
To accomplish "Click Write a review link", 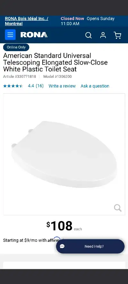I will (x=62, y=86).
